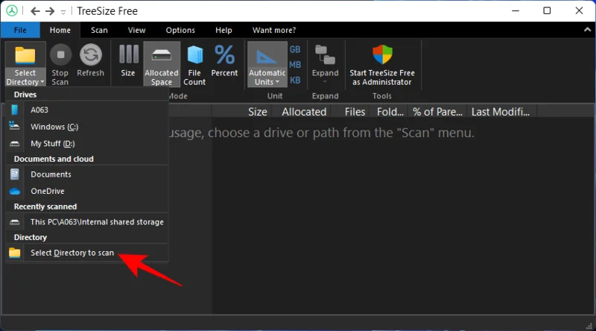Switch to Percent view mode
The image size is (596, 331).
(224, 61)
